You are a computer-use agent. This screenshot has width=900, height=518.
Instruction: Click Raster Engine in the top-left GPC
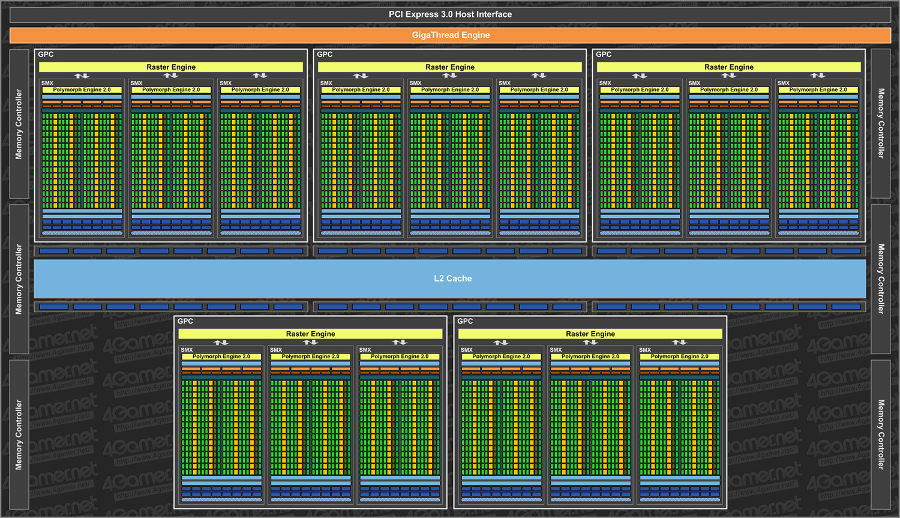(171, 67)
